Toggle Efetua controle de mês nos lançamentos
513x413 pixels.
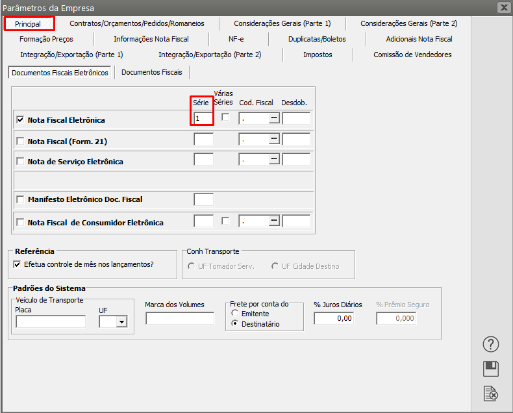tap(18, 264)
